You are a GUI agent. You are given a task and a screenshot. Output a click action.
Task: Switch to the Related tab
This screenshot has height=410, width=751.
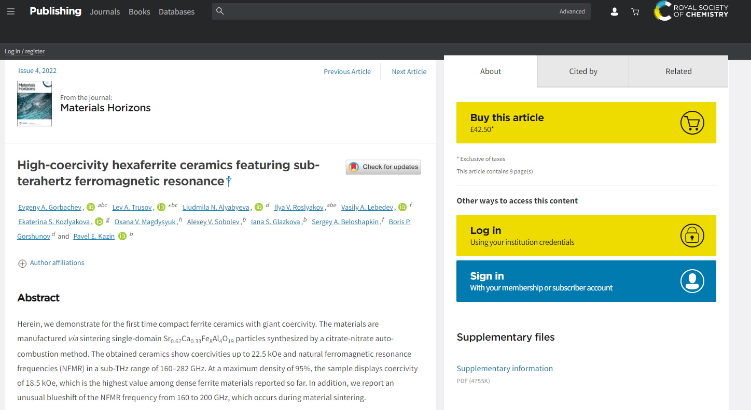678,71
